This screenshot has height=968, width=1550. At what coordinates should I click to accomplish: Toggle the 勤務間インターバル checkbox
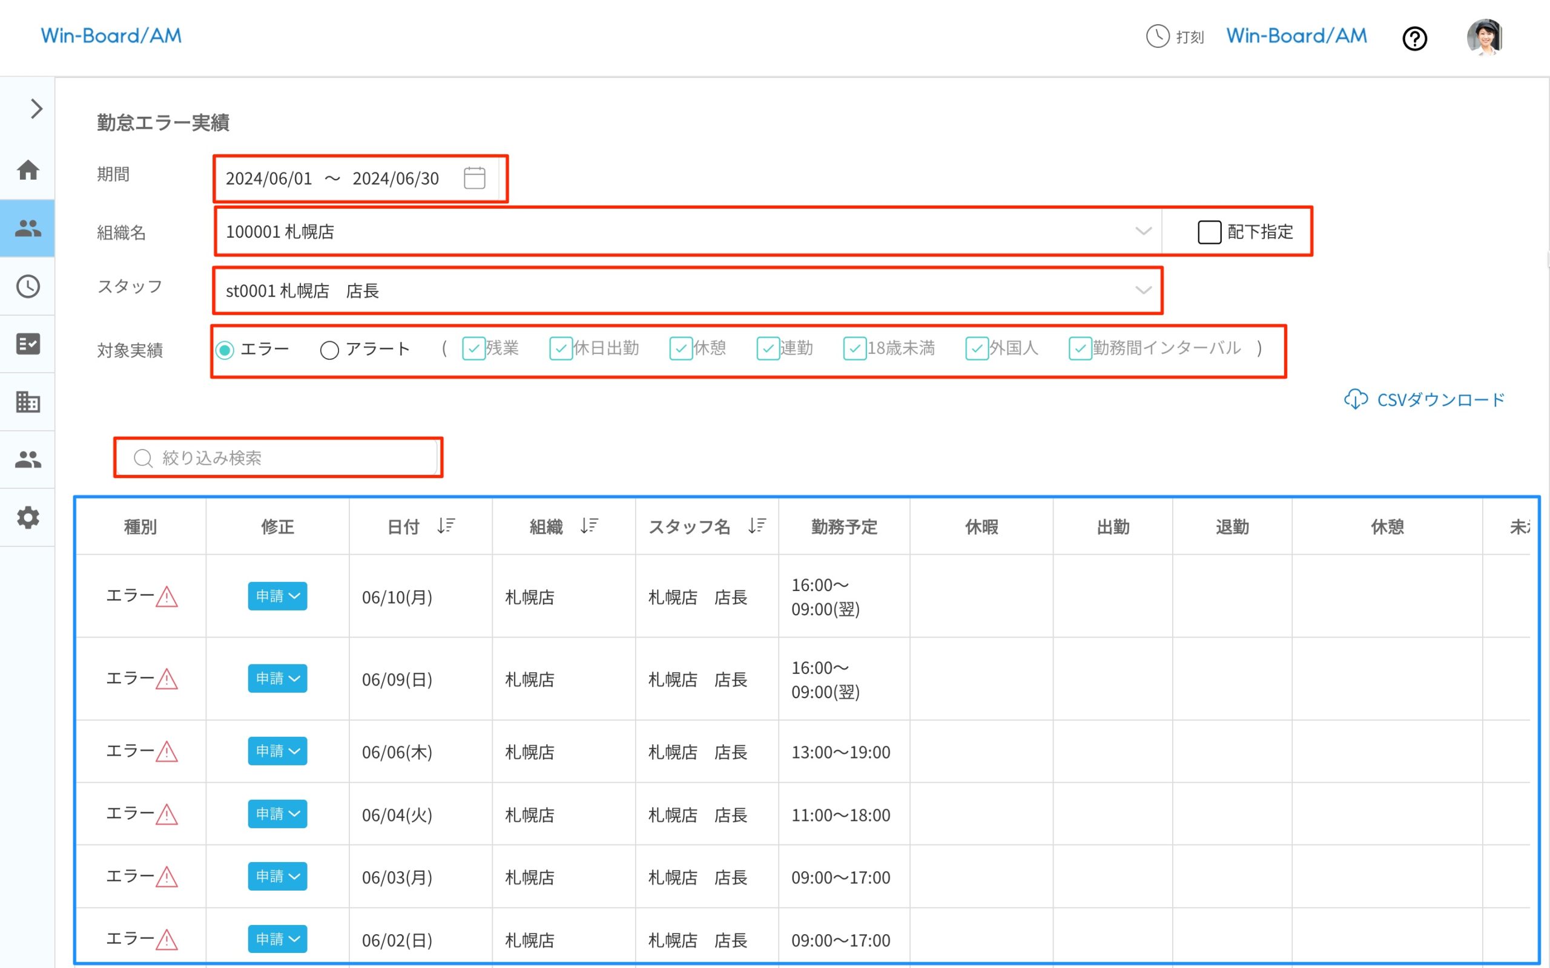pos(1080,349)
